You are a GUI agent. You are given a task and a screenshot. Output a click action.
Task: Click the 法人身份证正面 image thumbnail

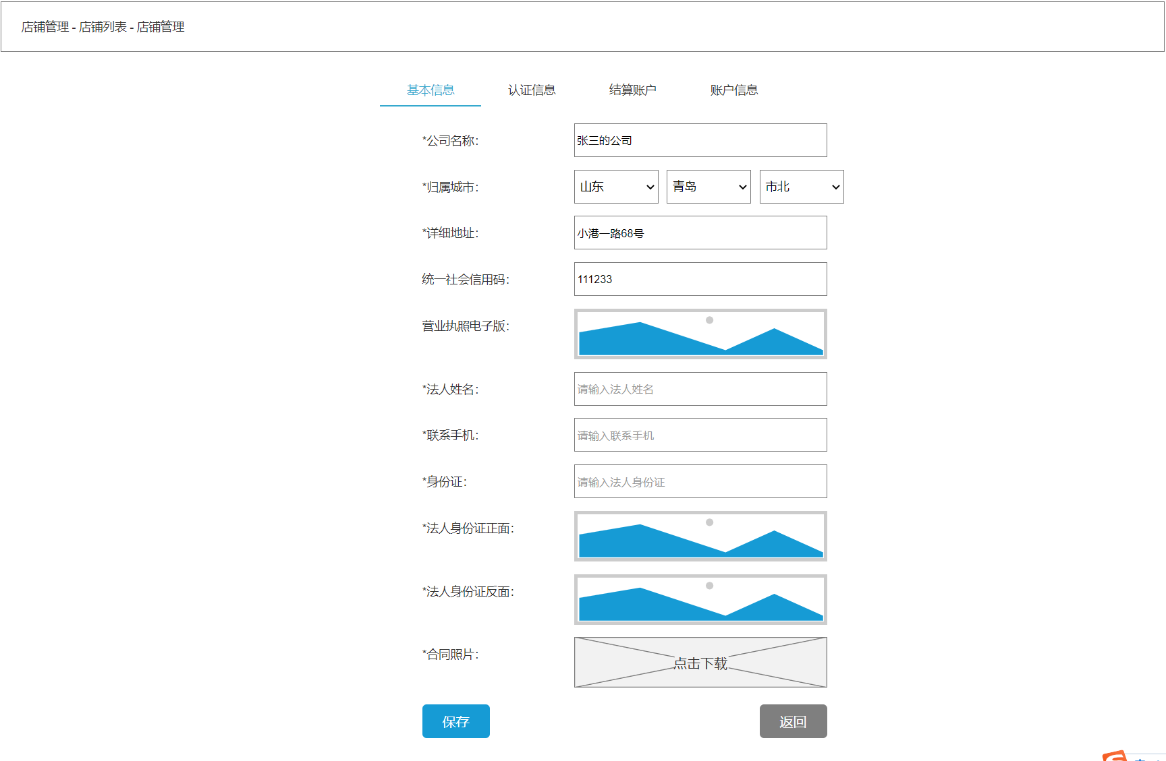point(700,536)
